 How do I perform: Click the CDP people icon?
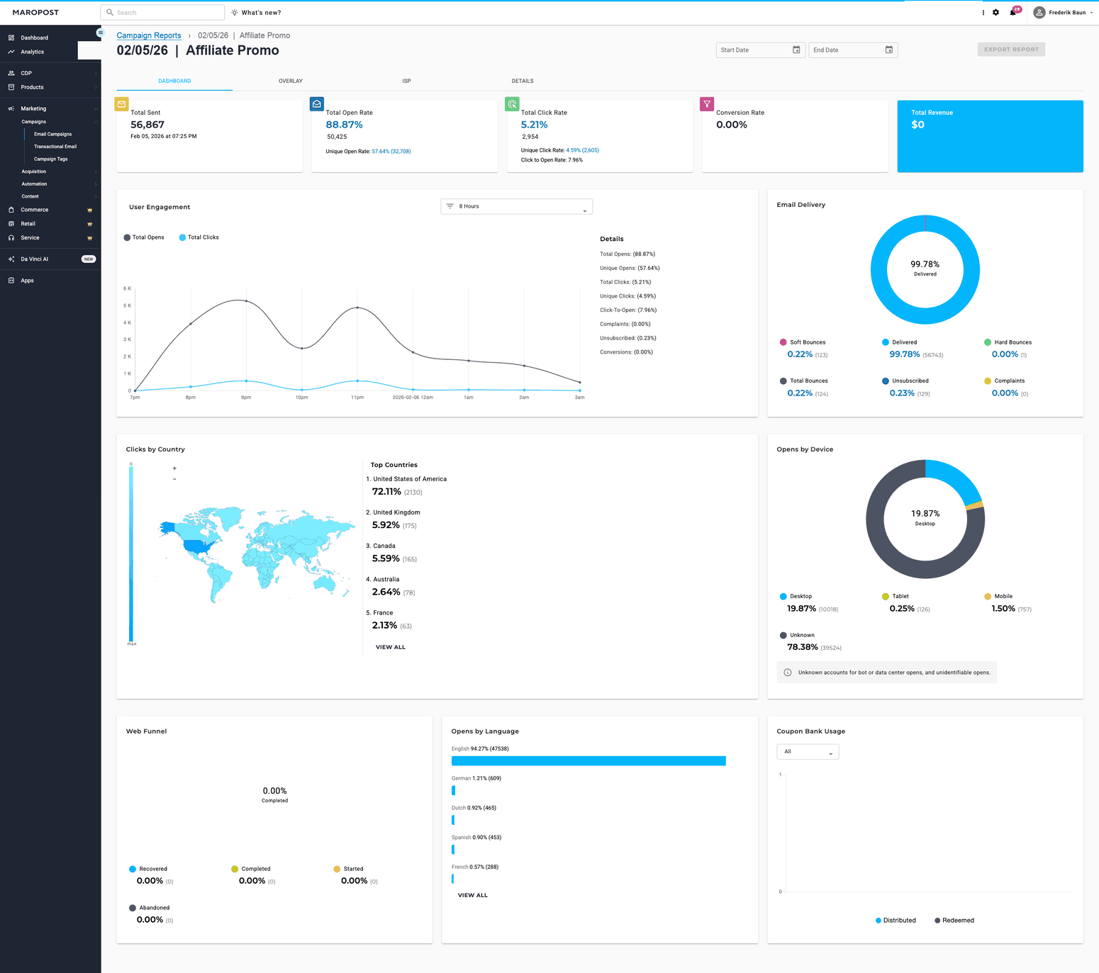pos(11,73)
